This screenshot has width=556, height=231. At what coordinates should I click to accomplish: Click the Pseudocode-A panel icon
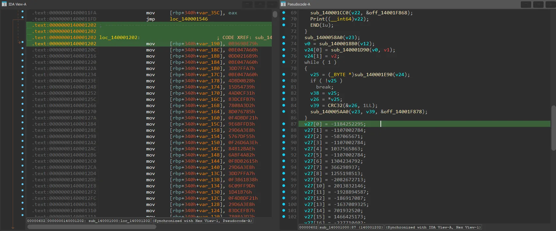283,4
